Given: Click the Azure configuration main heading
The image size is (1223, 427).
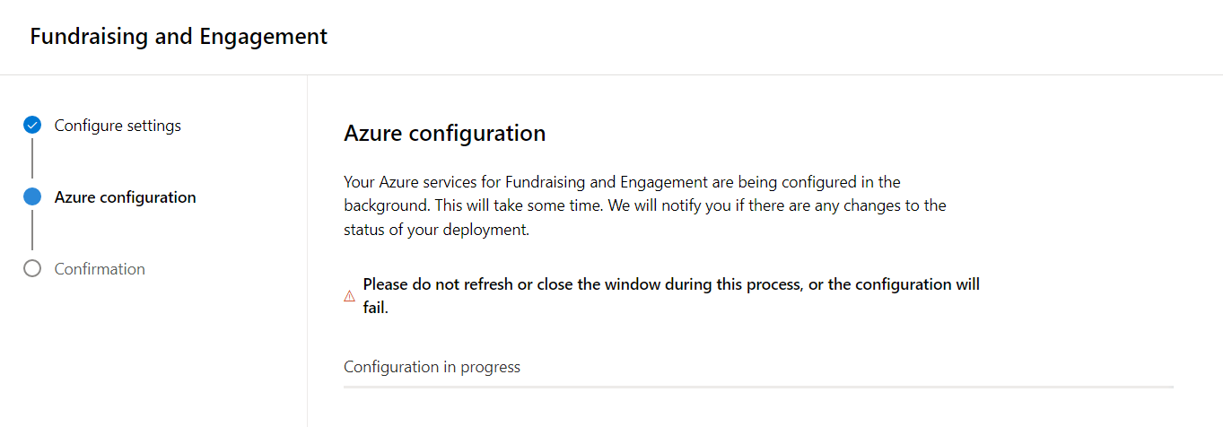Looking at the screenshot, I should [x=444, y=134].
